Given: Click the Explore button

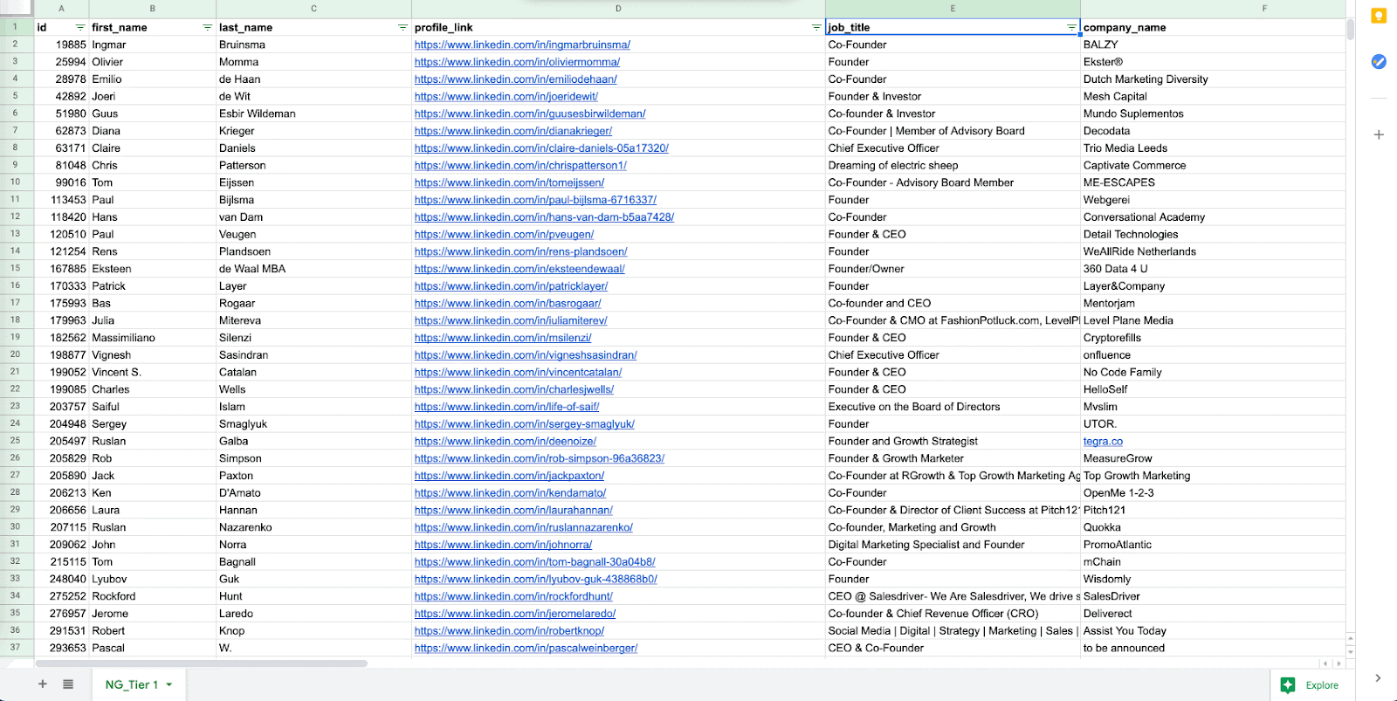Looking at the screenshot, I should coord(1310,685).
